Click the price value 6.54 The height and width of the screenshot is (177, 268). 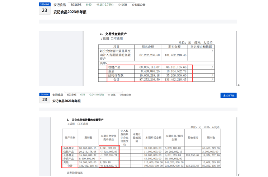(83, 95)
